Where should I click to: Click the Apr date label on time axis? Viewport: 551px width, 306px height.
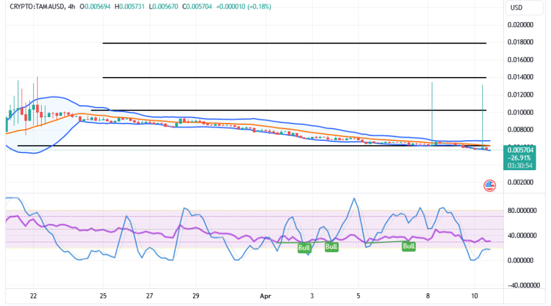coord(265,296)
